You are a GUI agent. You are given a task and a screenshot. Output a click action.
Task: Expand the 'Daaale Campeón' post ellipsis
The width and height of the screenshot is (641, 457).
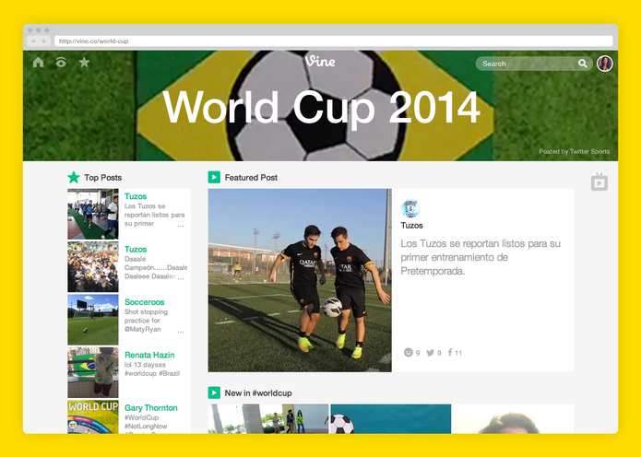click(x=181, y=279)
